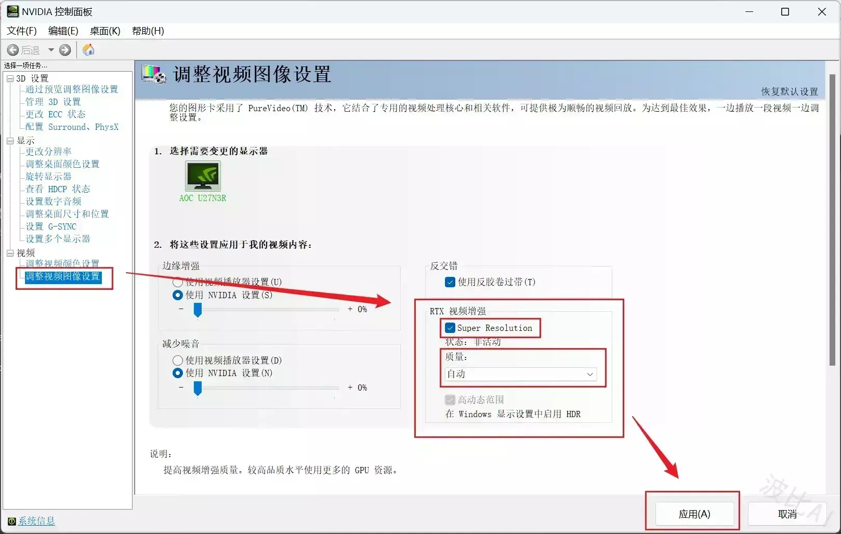
Task: Open 设置 G-SYNC
Action: pyautogui.click(x=51, y=226)
